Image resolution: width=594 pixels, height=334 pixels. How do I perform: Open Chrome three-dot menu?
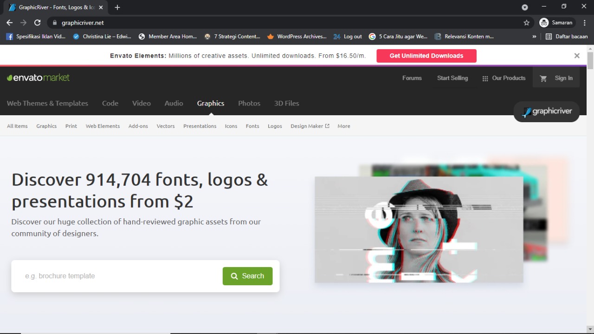[x=585, y=23]
